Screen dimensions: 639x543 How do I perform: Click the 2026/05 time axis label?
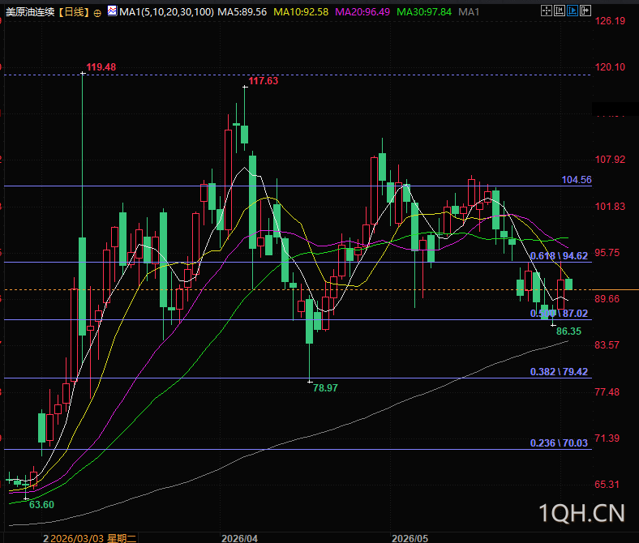[410, 538]
